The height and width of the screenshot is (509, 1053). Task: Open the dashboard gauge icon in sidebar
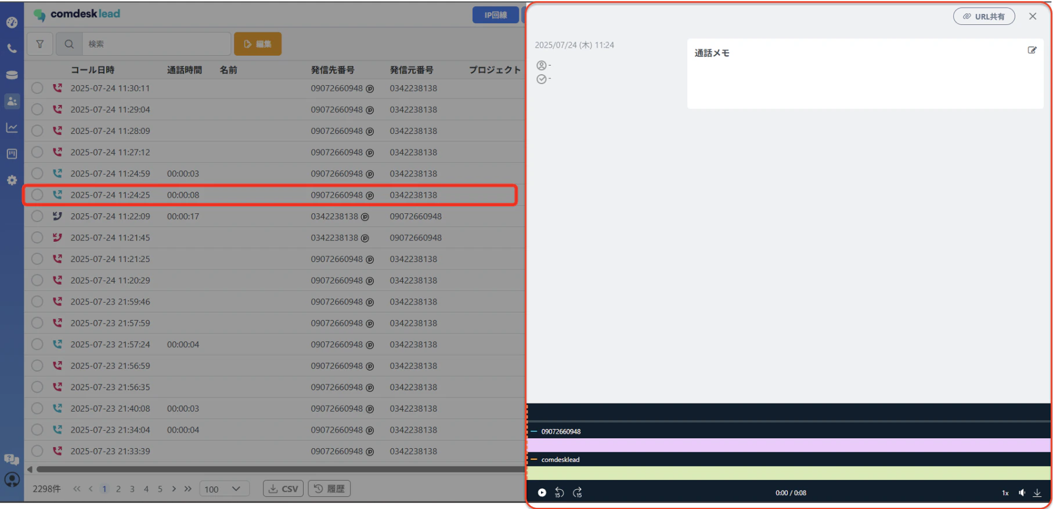(12, 23)
